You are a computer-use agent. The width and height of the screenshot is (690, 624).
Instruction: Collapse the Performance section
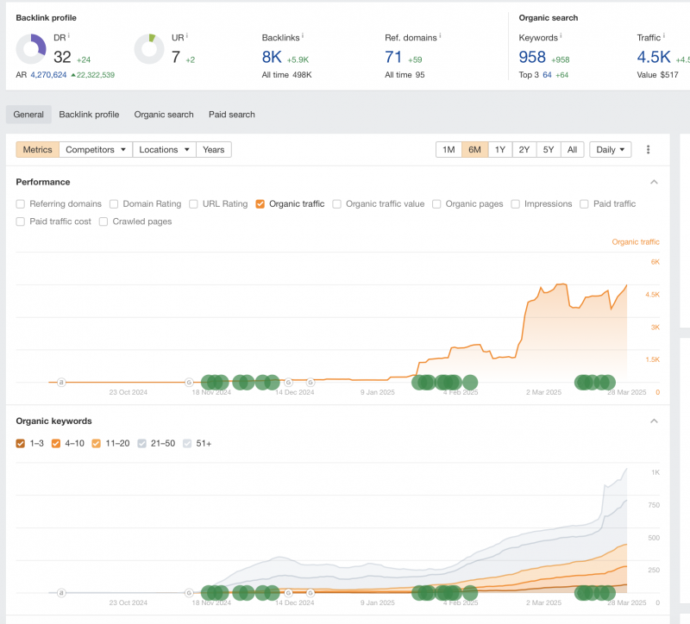(654, 182)
